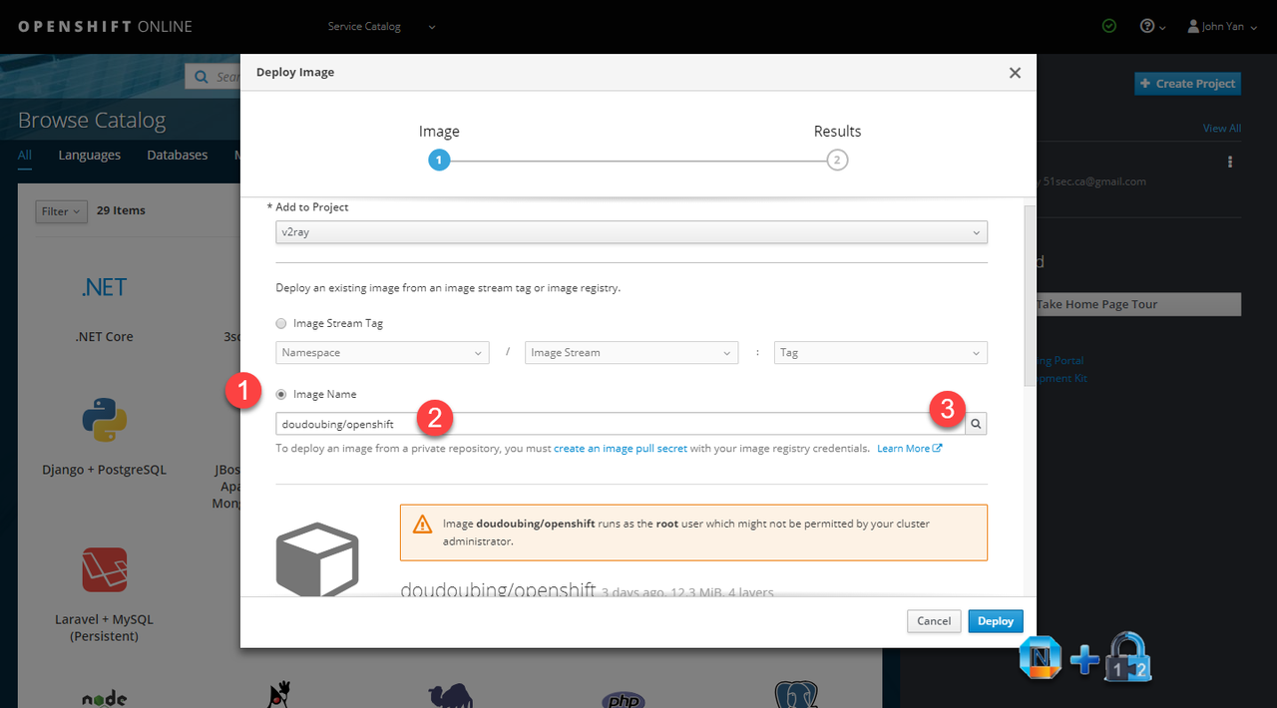
Task: Switch to the Languages catalog tab
Action: pos(90,155)
